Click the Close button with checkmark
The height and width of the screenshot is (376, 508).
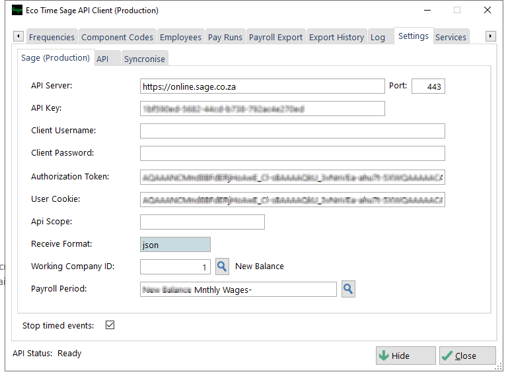point(468,356)
